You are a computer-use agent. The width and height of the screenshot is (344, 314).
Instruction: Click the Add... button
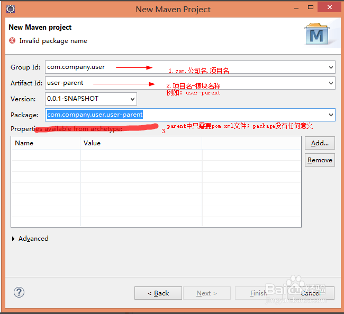click(x=320, y=143)
